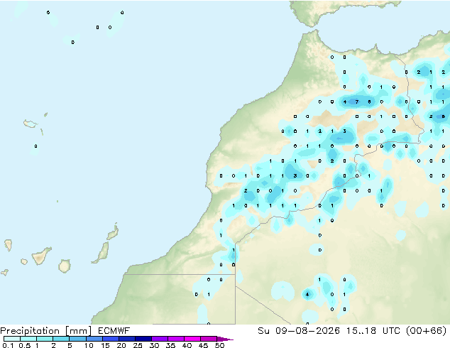Screen dimensions: 450x348
Task: Click the '10' legend scale label
Action: click(89, 345)
